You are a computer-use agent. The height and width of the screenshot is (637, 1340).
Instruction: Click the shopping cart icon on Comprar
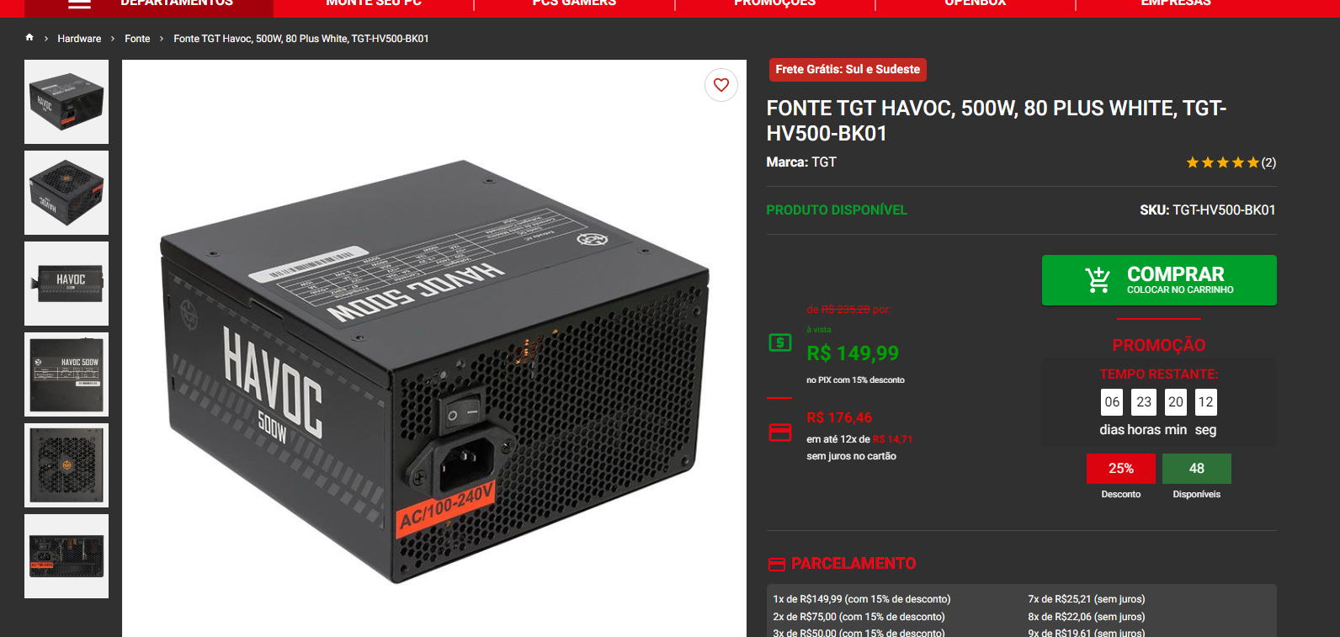pos(1098,279)
